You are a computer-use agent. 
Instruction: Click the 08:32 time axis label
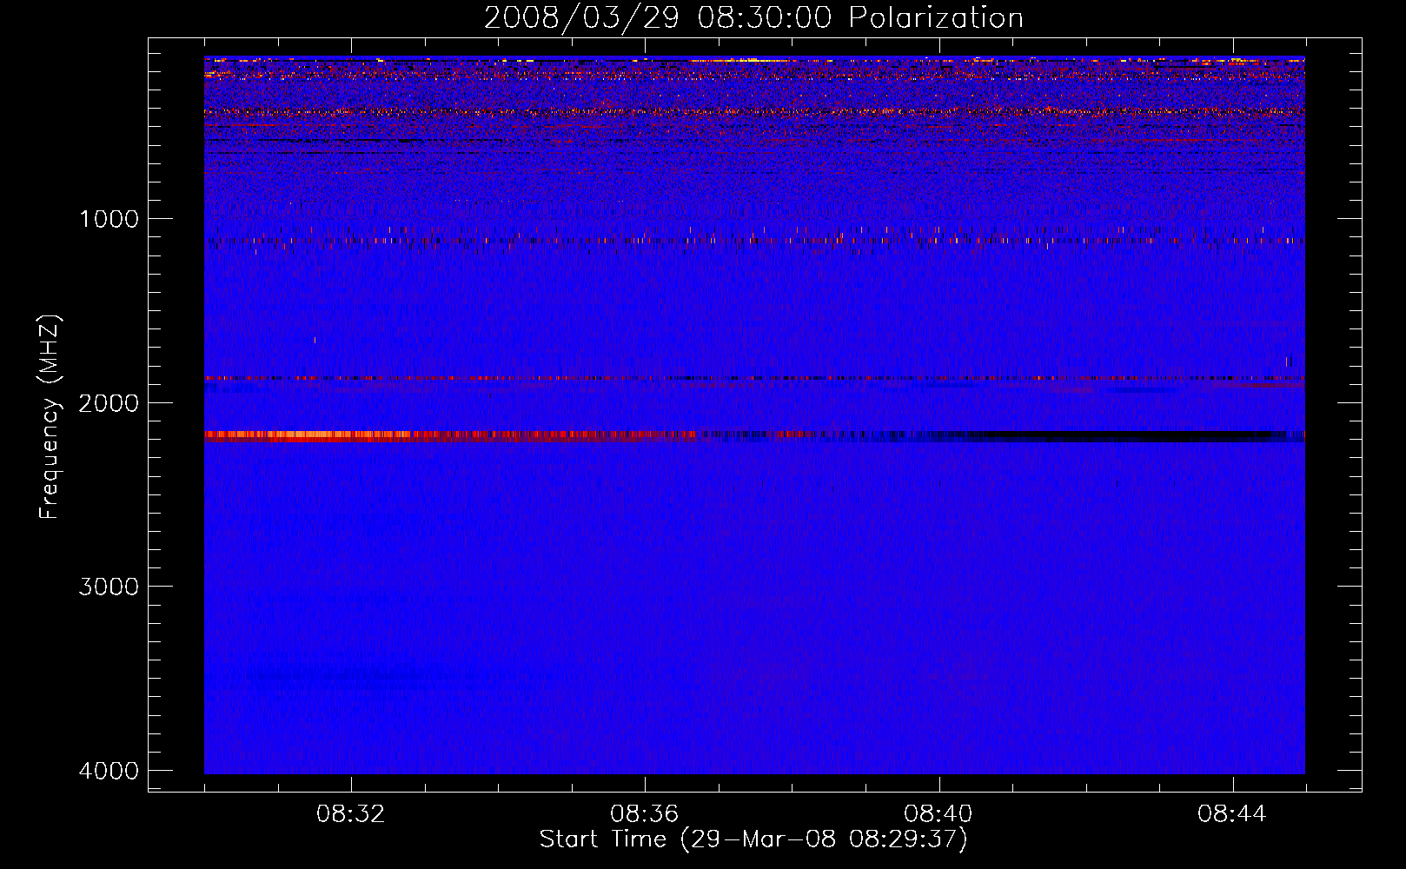(351, 814)
